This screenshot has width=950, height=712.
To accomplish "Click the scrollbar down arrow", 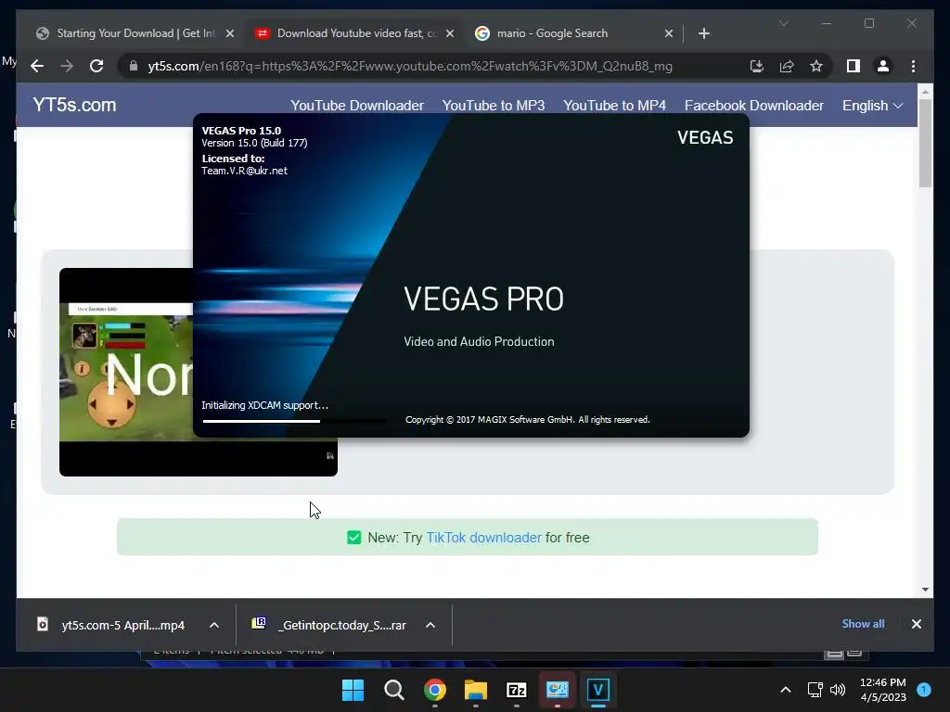I will pyautogui.click(x=925, y=589).
